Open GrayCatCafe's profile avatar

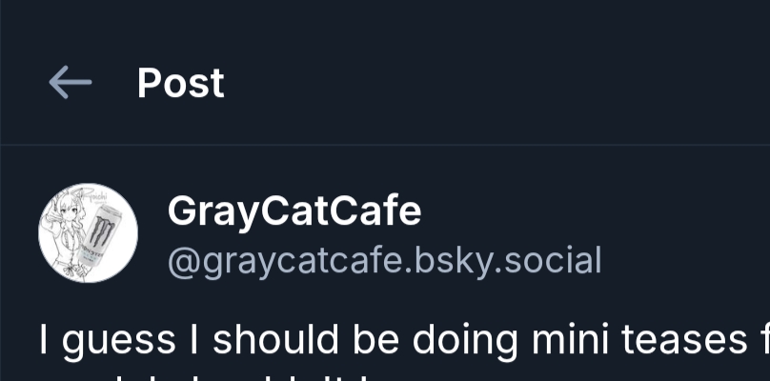click(x=88, y=232)
